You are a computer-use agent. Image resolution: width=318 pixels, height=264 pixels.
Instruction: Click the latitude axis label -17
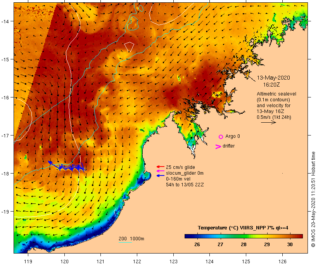pos(5,135)
